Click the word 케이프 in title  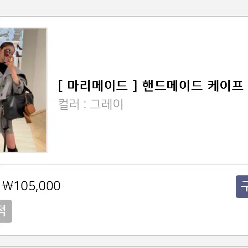tap(226, 86)
